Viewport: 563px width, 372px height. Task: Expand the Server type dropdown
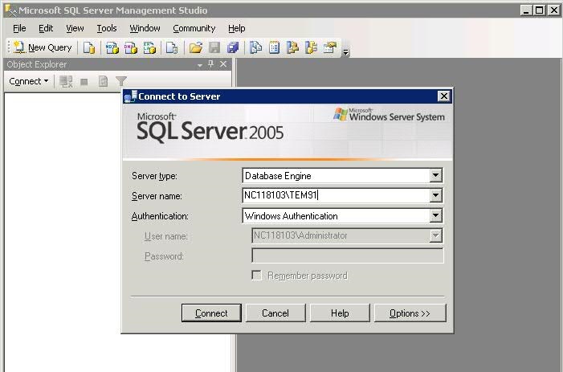click(x=435, y=176)
